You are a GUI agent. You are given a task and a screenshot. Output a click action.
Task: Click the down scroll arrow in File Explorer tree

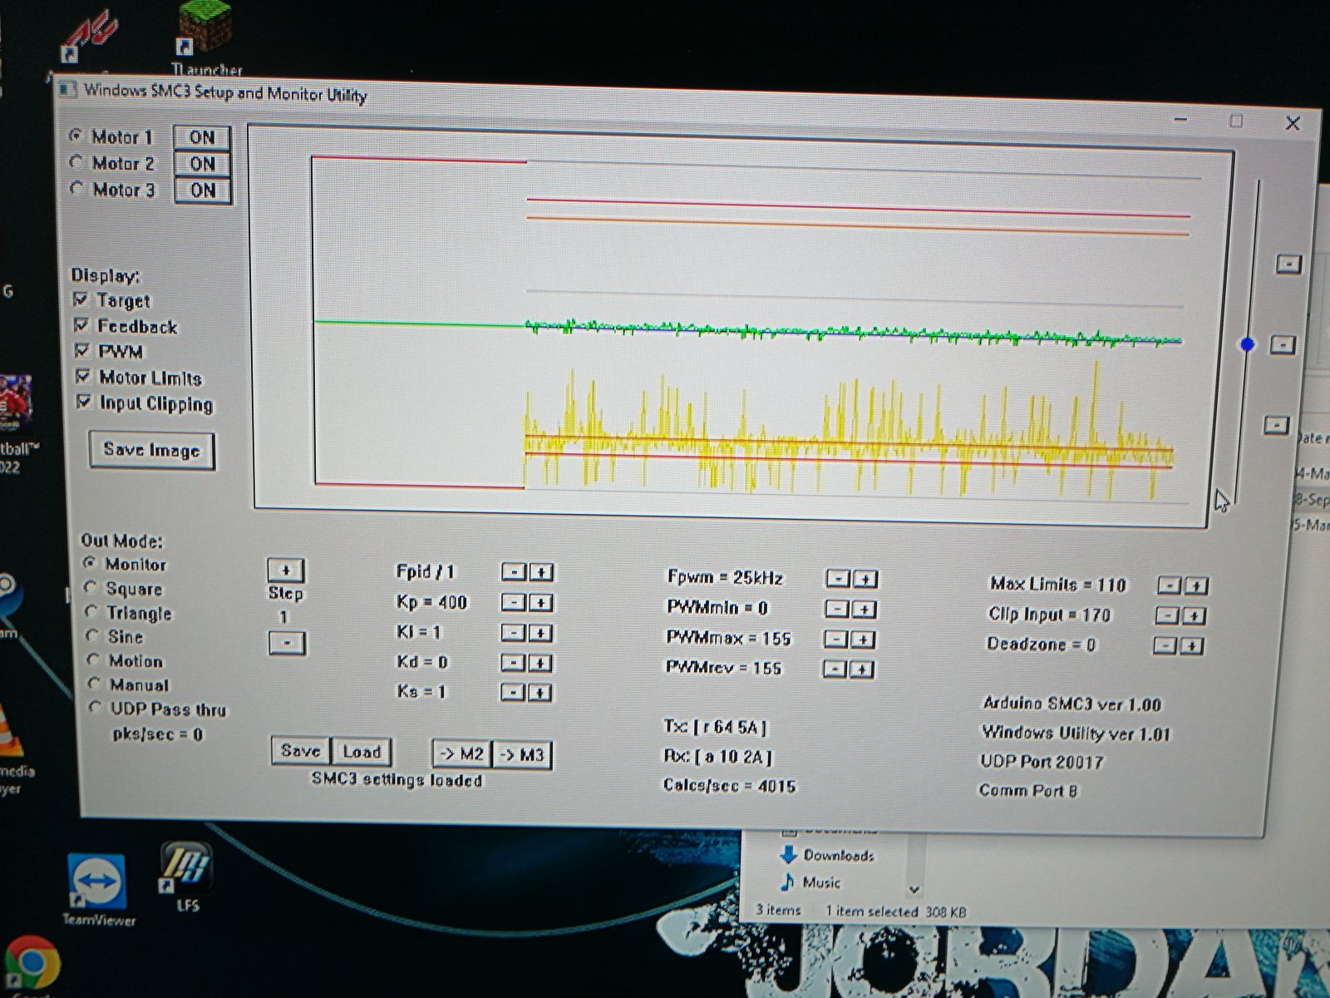tap(914, 889)
